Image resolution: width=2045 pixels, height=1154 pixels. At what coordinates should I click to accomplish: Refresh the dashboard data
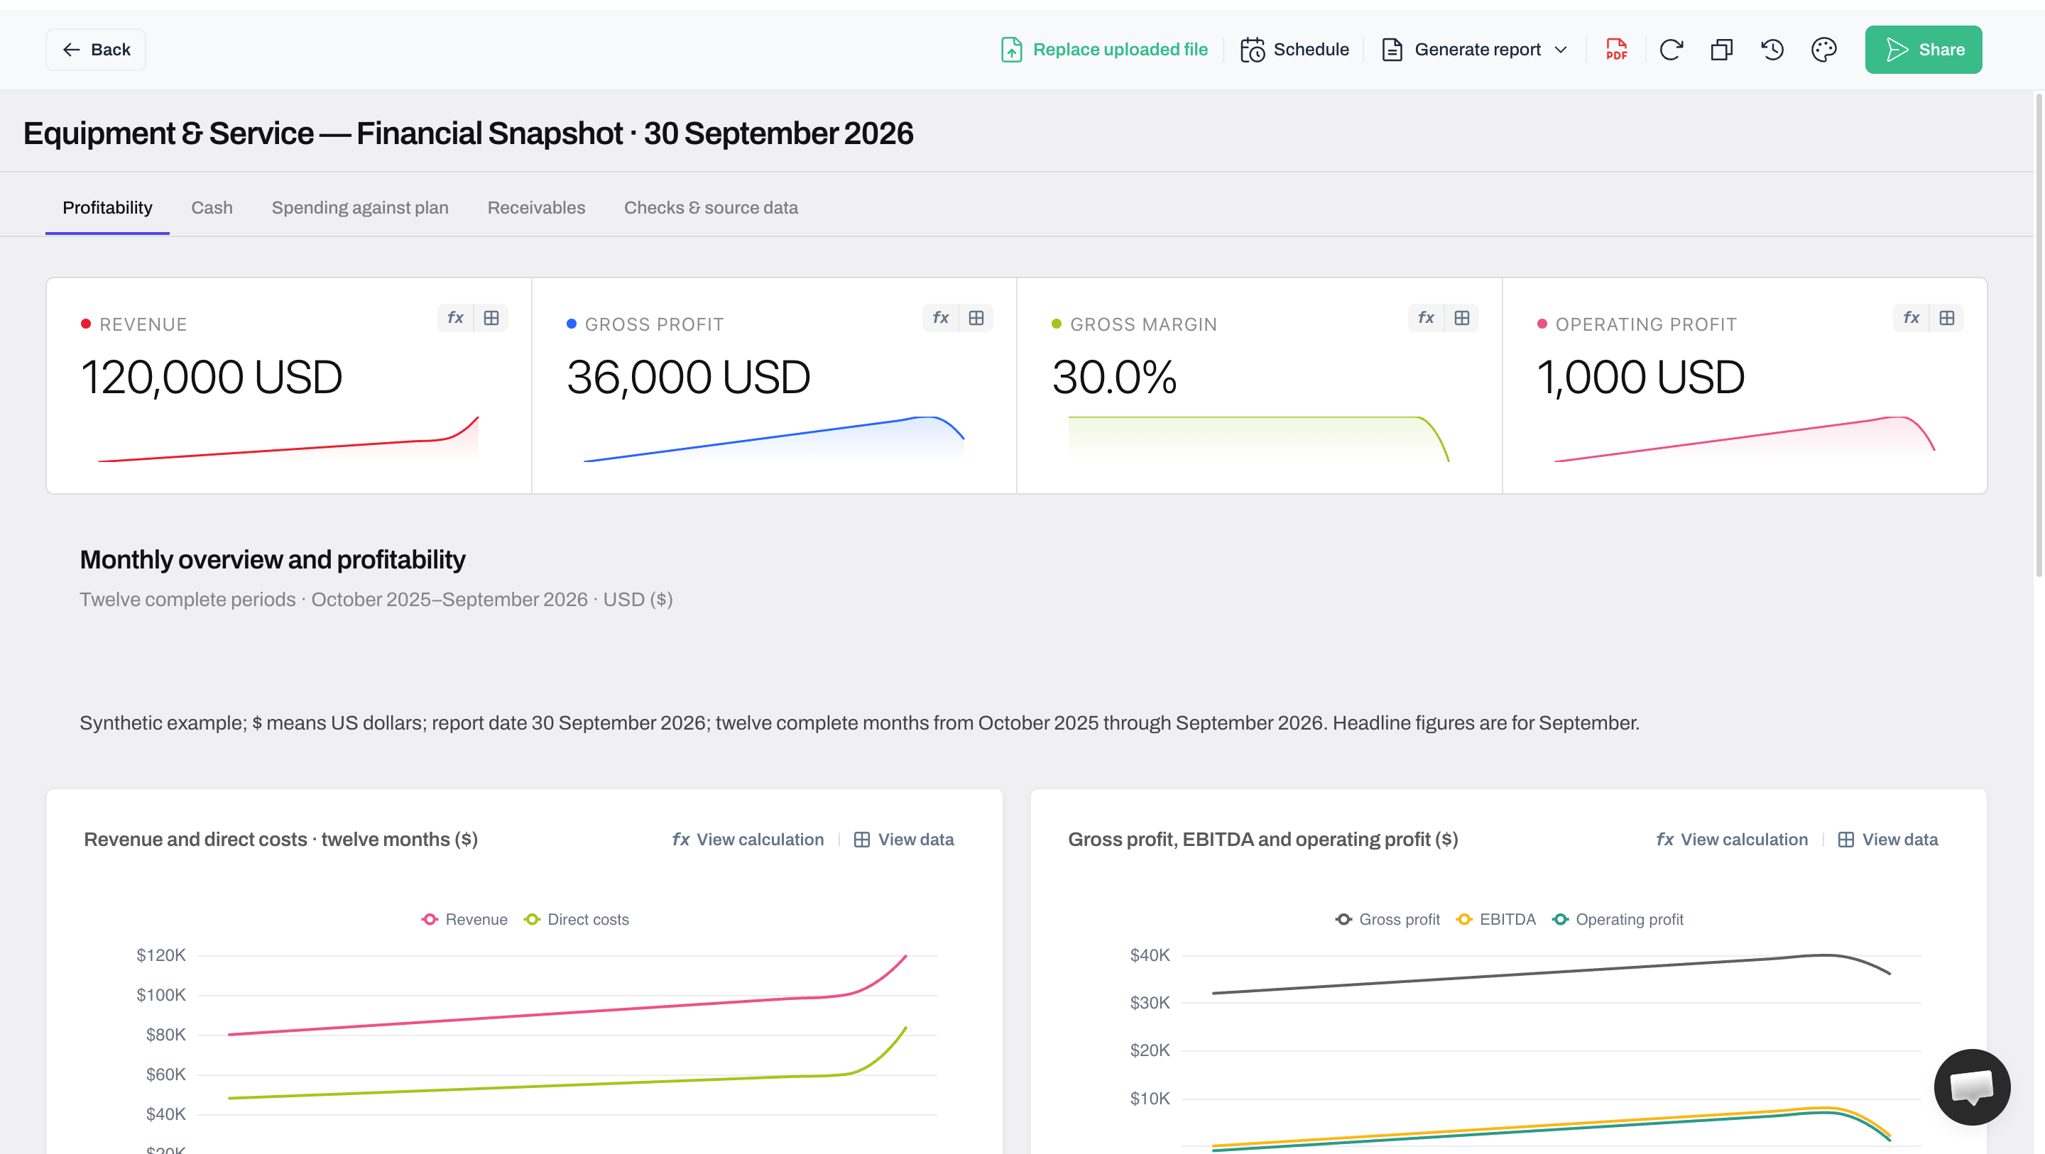[x=1670, y=49]
